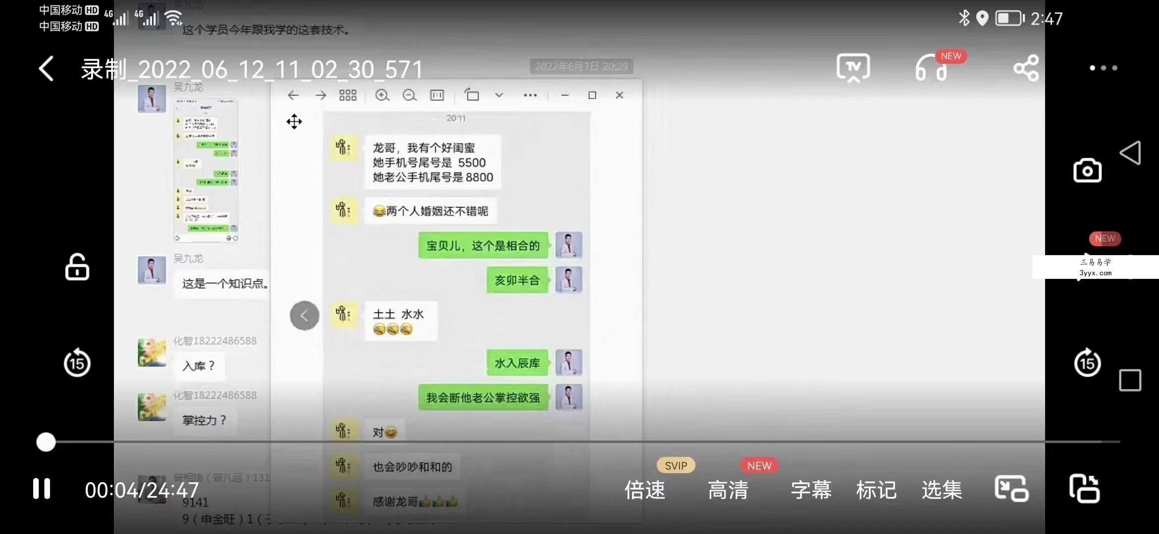This screenshot has width=1159, height=534.
Task: Tap Android back triangle navigation button
Action: coord(1130,153)
